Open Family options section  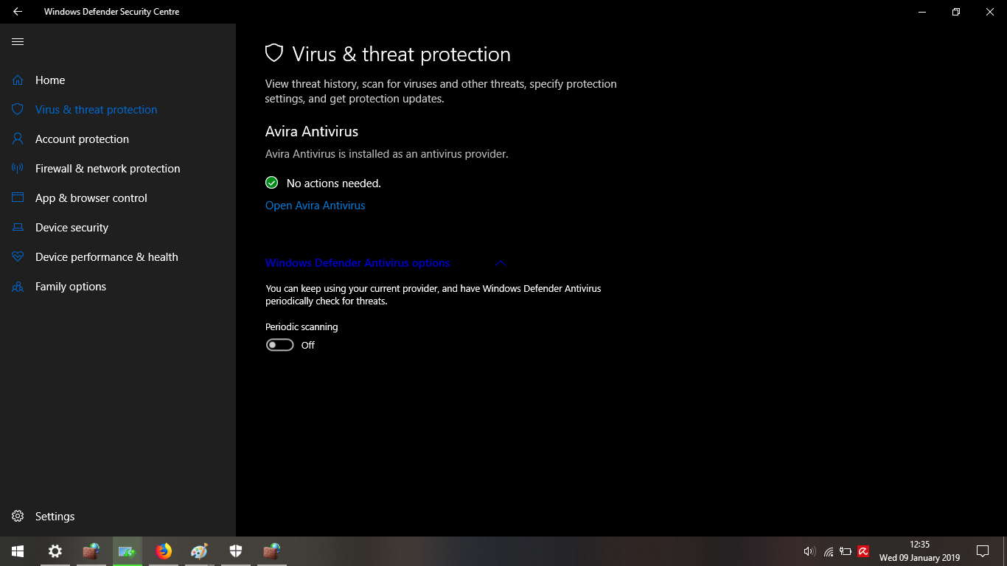tap(118, 287)
